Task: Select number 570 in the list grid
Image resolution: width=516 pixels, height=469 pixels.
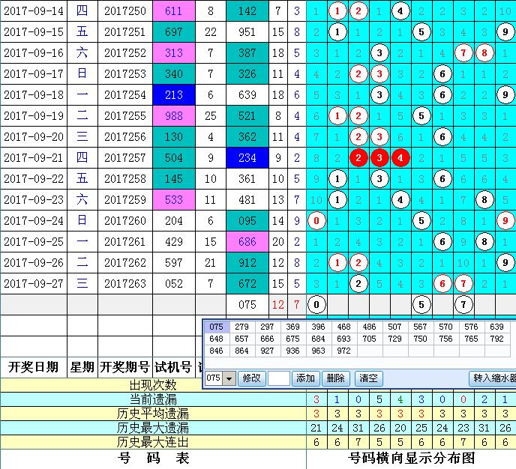Action: tap(445, 327)
